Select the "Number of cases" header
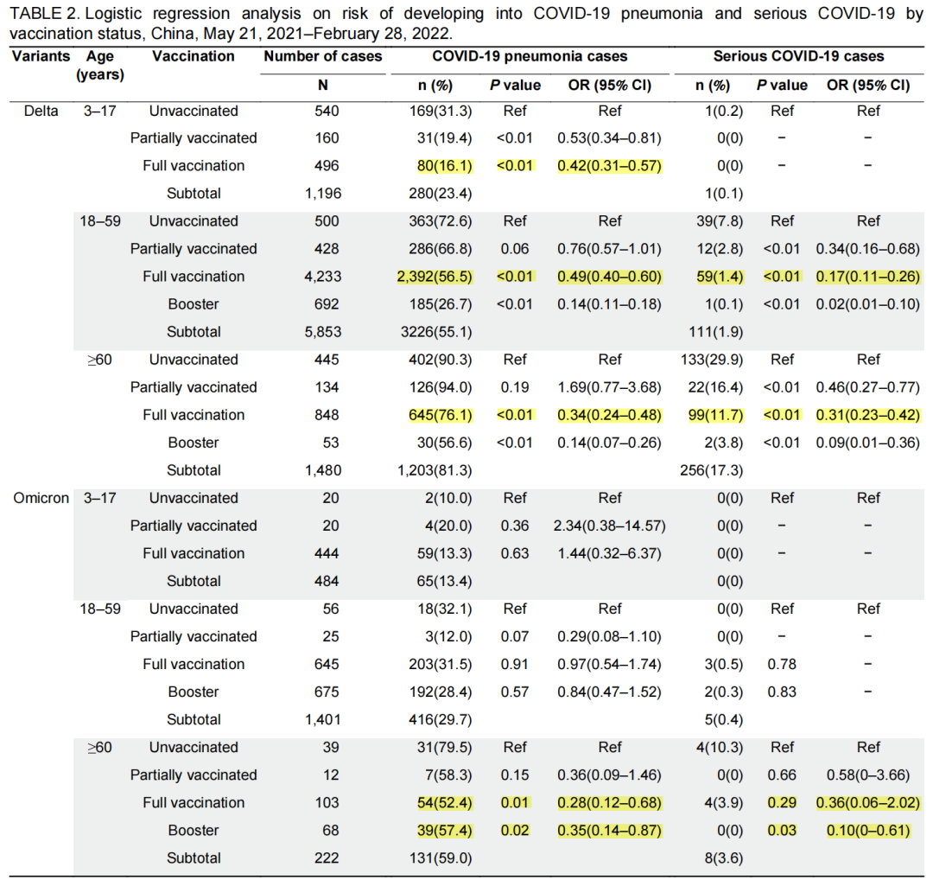Viewport: 933px width, 880px height. pyautogui.click(x=322, y=57)
